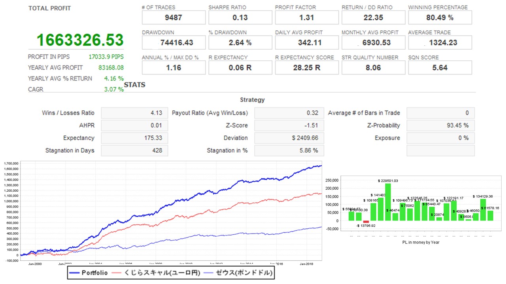The width and height of the screenshot is (506, 284).
Task: Click the Strategy section heading
Action: coord(252,100)
